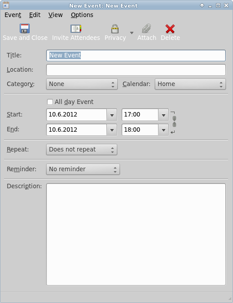
Task: Click the calendar app icon in title bar
Action: (x=6, y=5)
